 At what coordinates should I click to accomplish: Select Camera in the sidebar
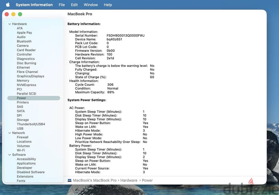point(22,45)
